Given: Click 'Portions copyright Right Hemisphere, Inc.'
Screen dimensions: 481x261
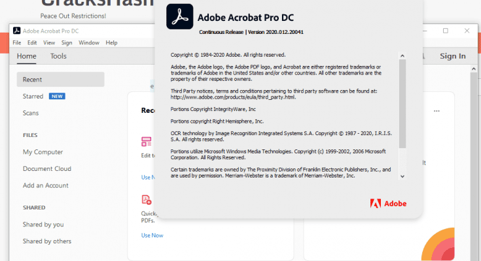Looking at the screenshot, I should click(x=217, y=121).
